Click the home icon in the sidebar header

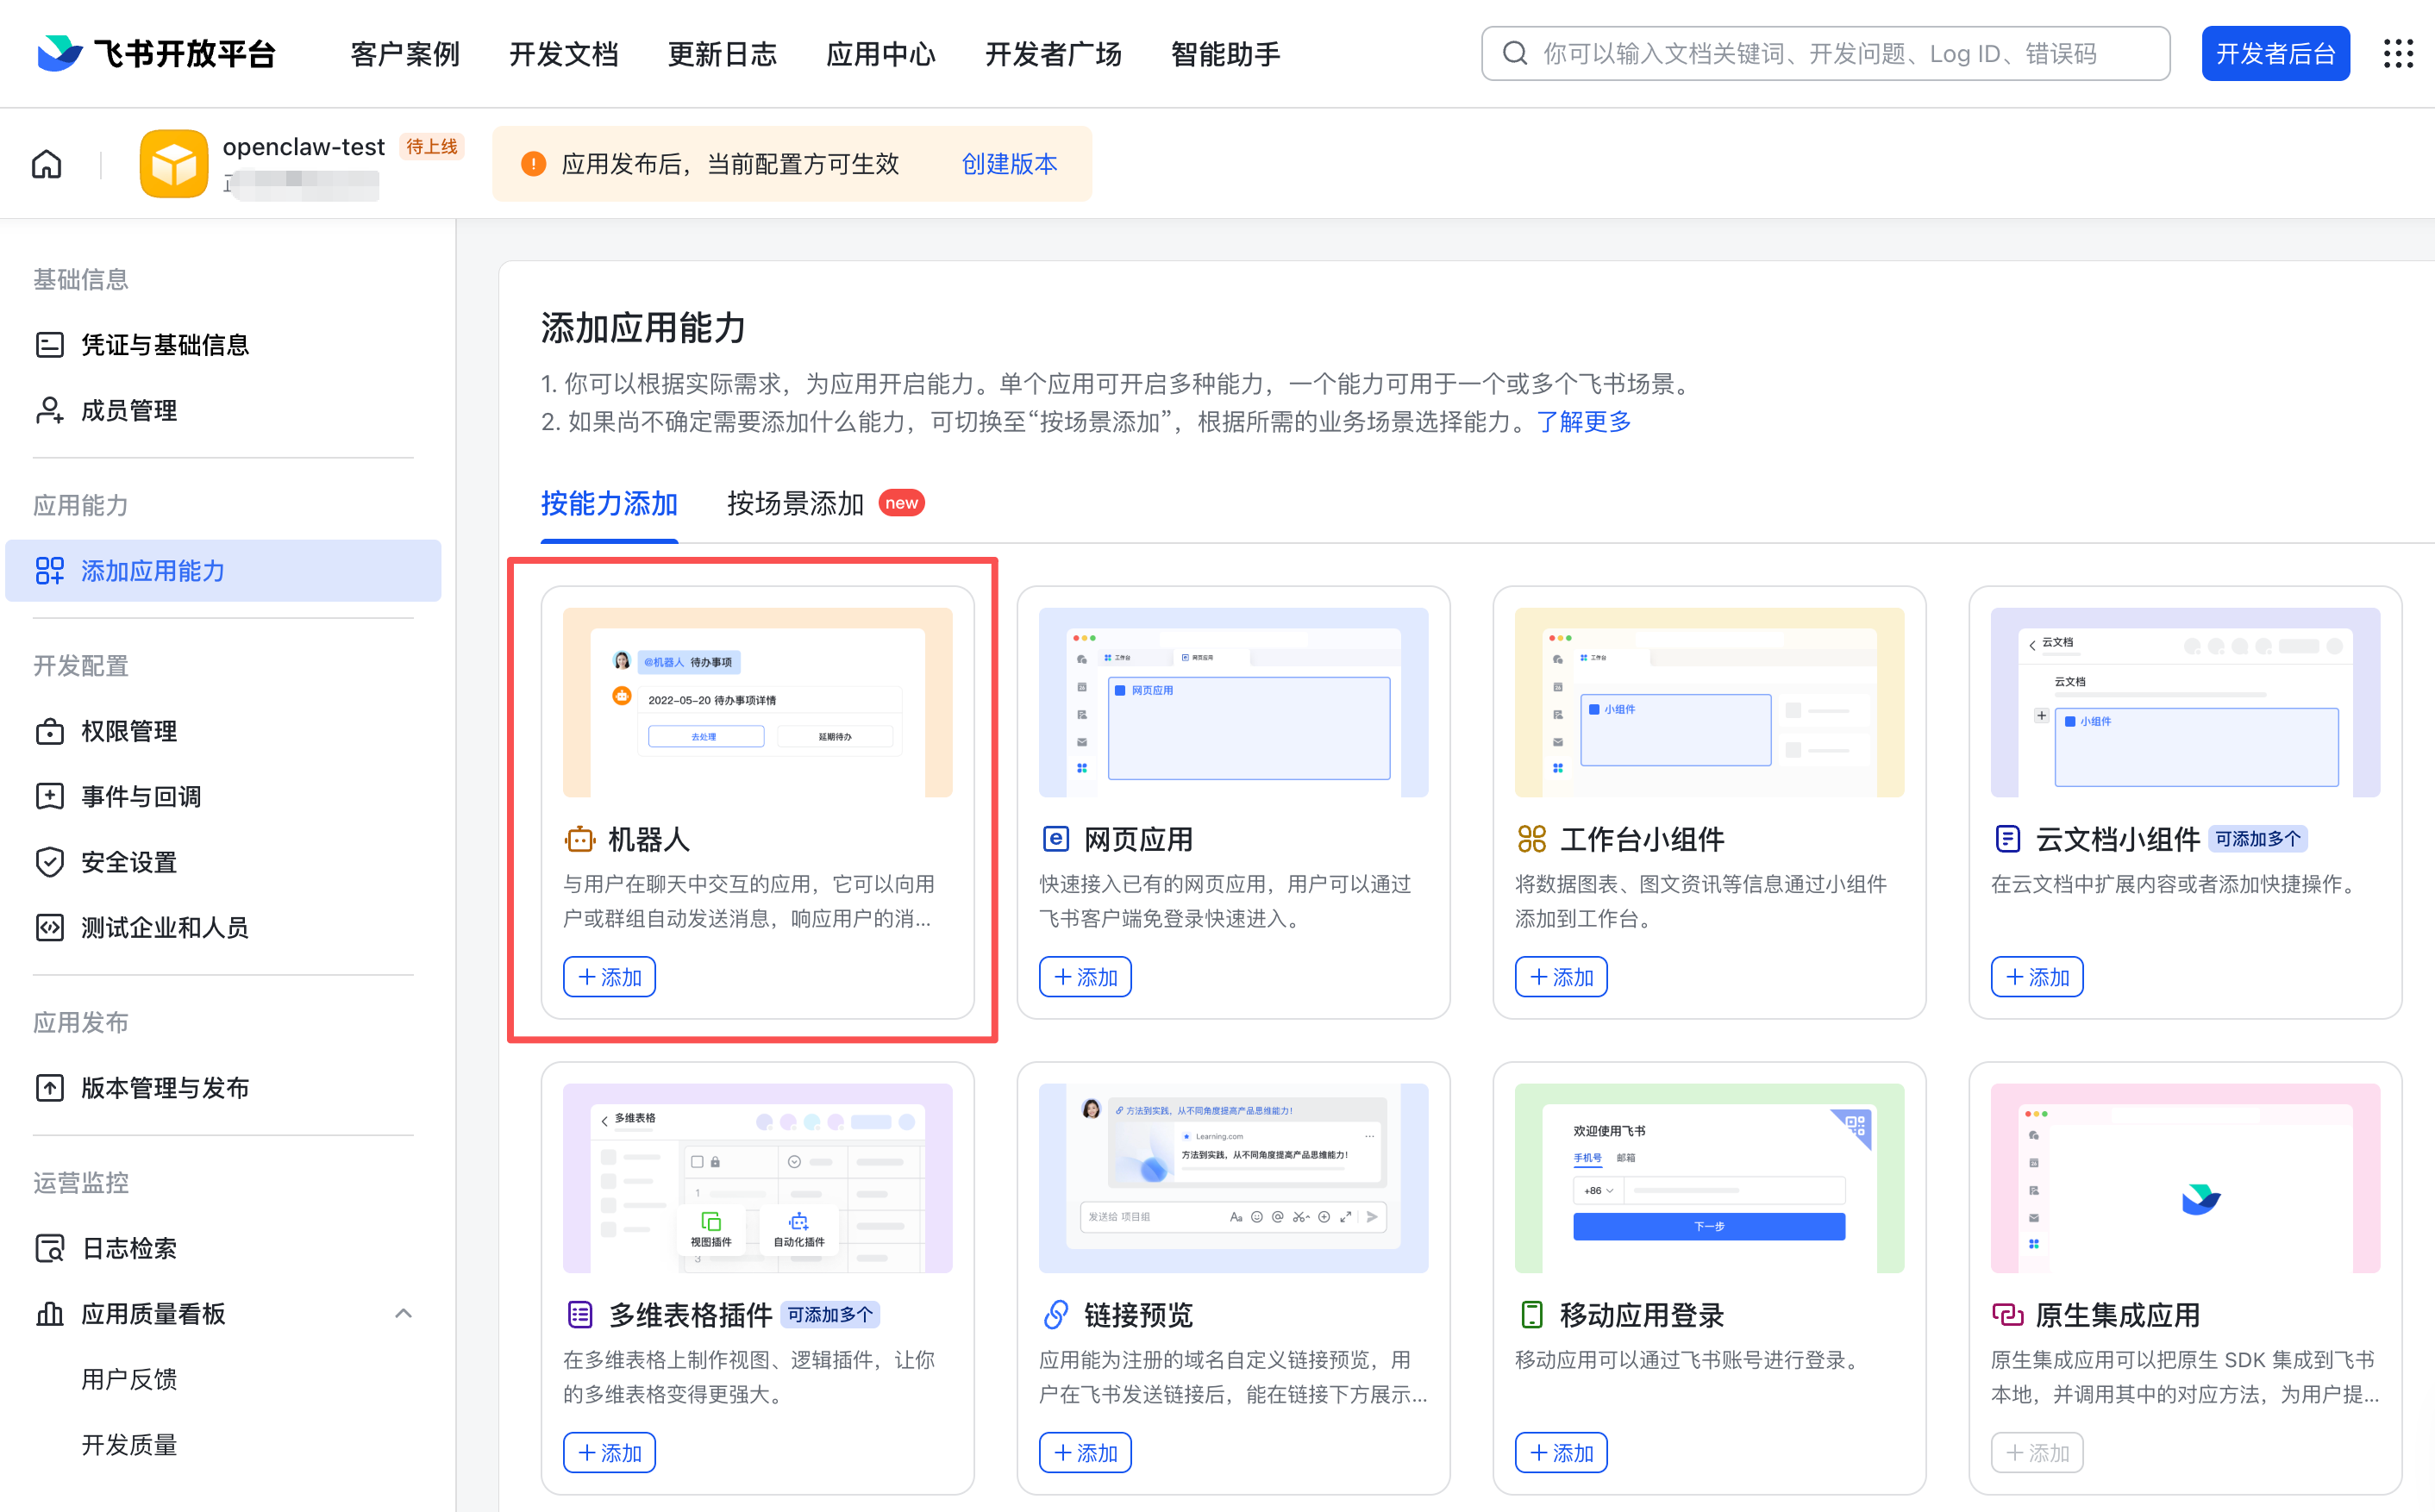[x=46, y=163]
